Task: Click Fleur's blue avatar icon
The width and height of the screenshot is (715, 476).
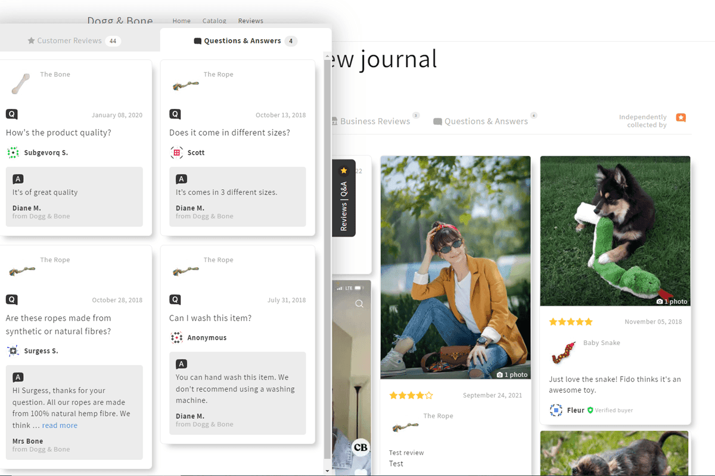Action: (x=556, y=410)
